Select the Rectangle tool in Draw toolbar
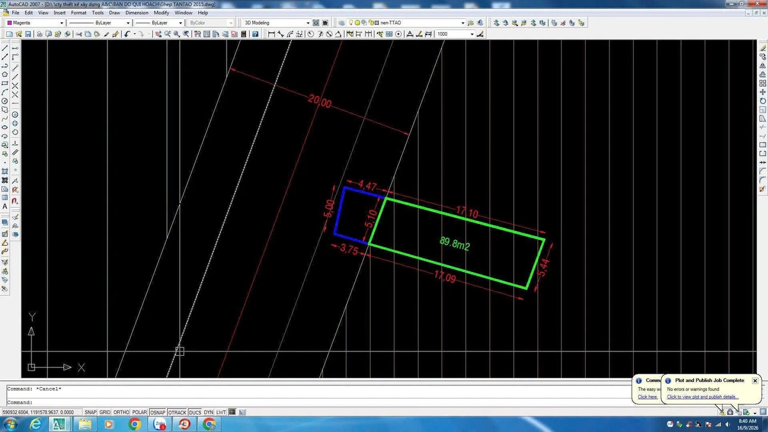The image size is (768, 432). click(5, 83)
